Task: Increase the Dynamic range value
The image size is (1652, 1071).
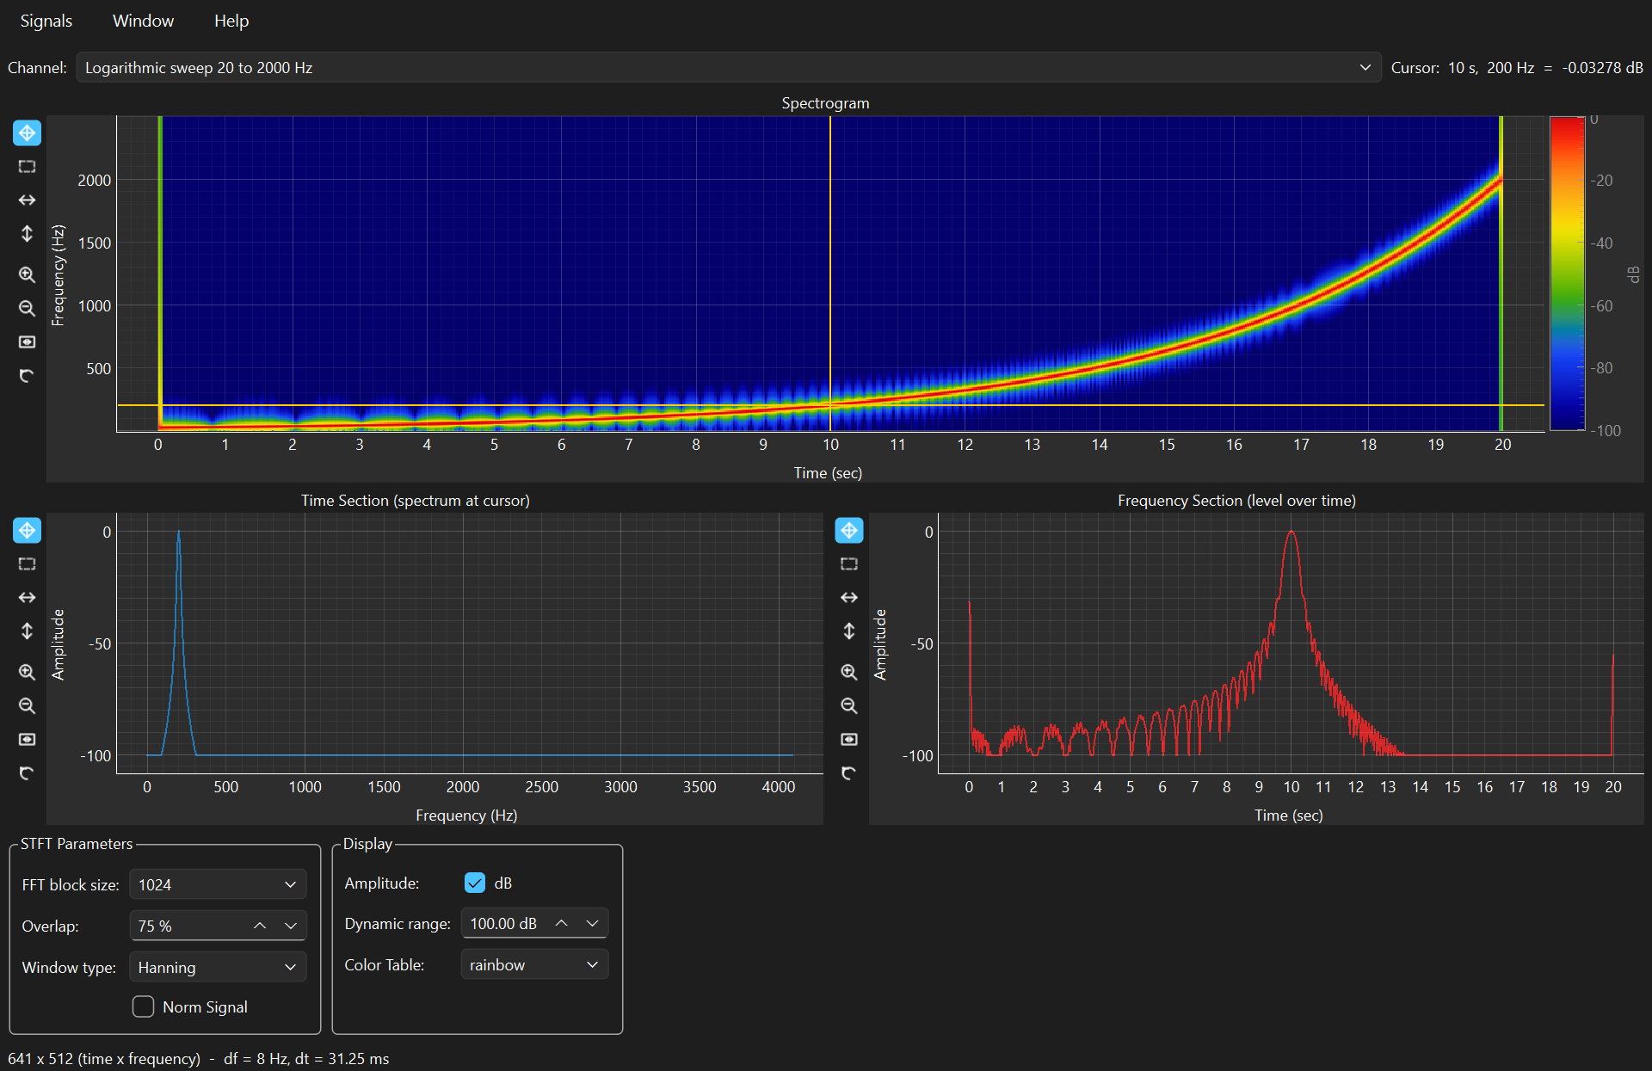Action: (561, 923)
